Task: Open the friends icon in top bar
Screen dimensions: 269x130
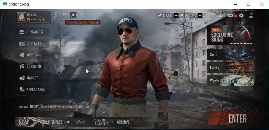Action: tap(221, 15)
